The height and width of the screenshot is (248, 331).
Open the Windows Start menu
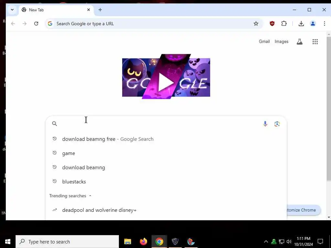[x=8, y=242]
